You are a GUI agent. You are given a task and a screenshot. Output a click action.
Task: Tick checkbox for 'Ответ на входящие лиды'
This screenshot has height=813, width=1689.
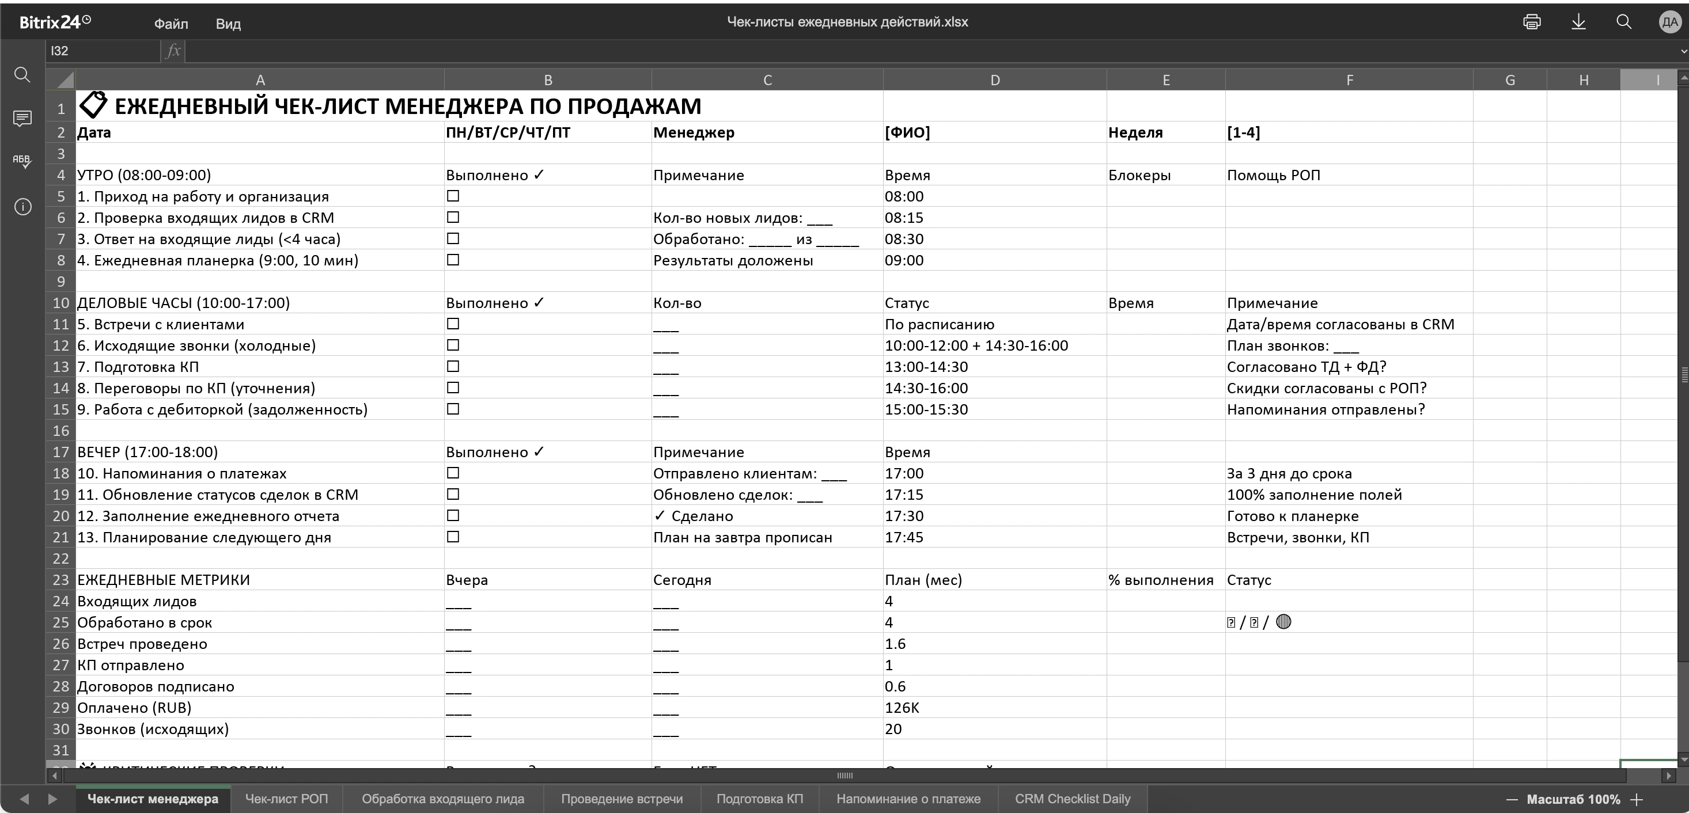(453, 238)
